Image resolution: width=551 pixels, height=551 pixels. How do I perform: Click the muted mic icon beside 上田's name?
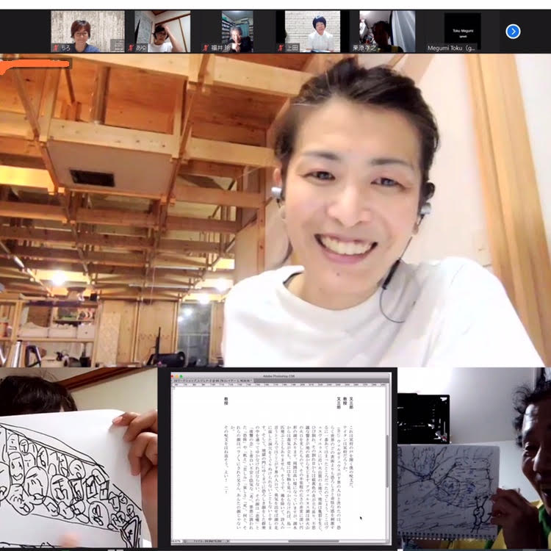click(x=281, y=47)
